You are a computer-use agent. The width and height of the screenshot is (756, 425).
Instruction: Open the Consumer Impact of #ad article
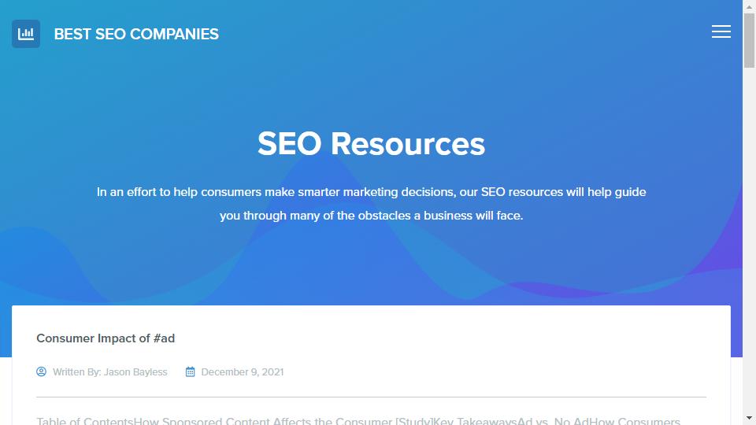click(106, 338)
